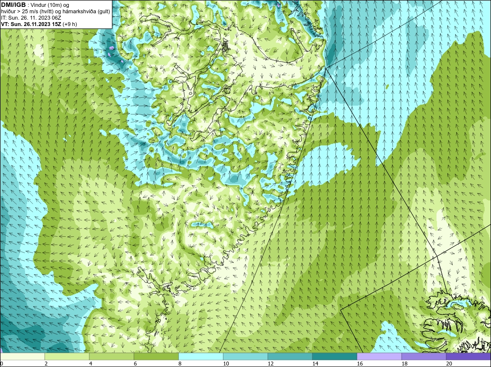Click the light purple 16–18 m/s legend swatch
Screen dimensions: 491x367
point(379,357)
